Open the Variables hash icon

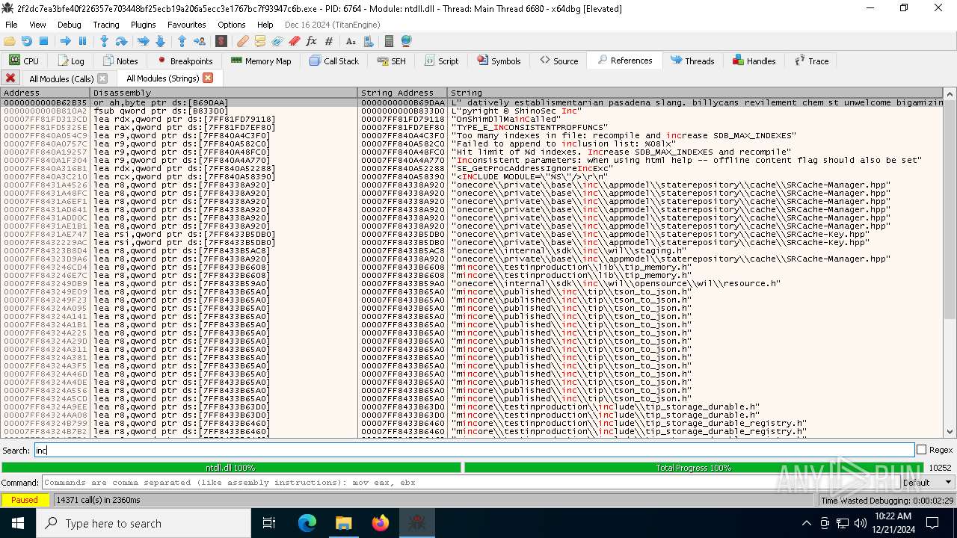click(x=329, y=41)
